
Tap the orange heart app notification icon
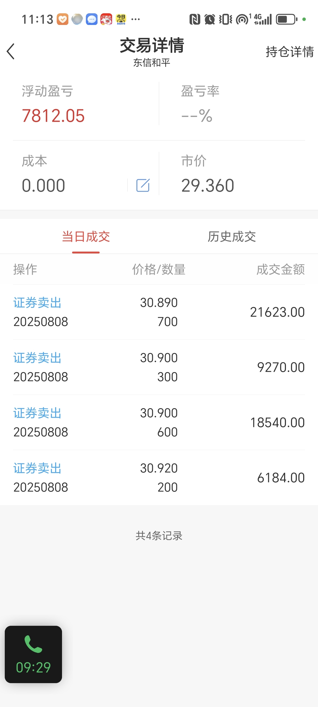(x=63, y=19)
